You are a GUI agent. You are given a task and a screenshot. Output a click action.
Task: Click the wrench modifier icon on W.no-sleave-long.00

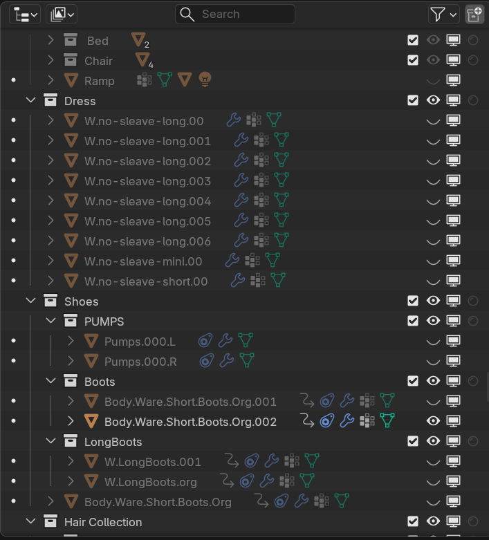[234, 121]
